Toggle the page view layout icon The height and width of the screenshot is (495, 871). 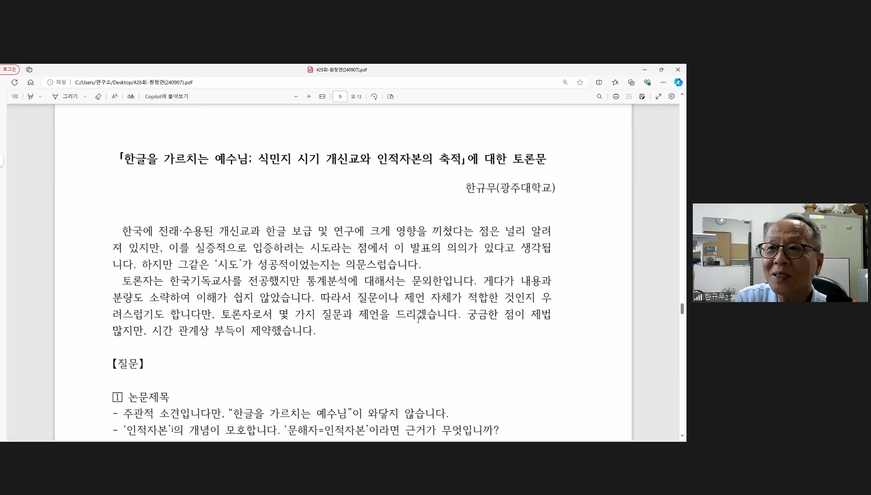(391, 96)
